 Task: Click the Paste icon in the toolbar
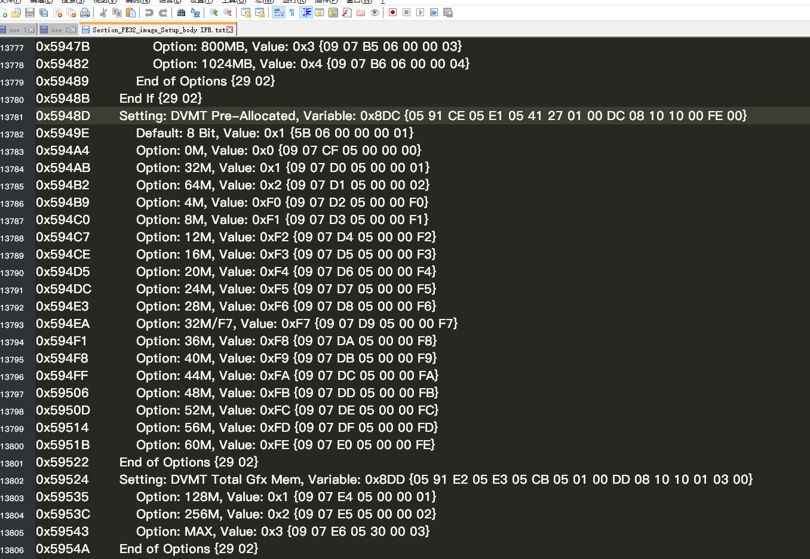(x=131, y=13)
